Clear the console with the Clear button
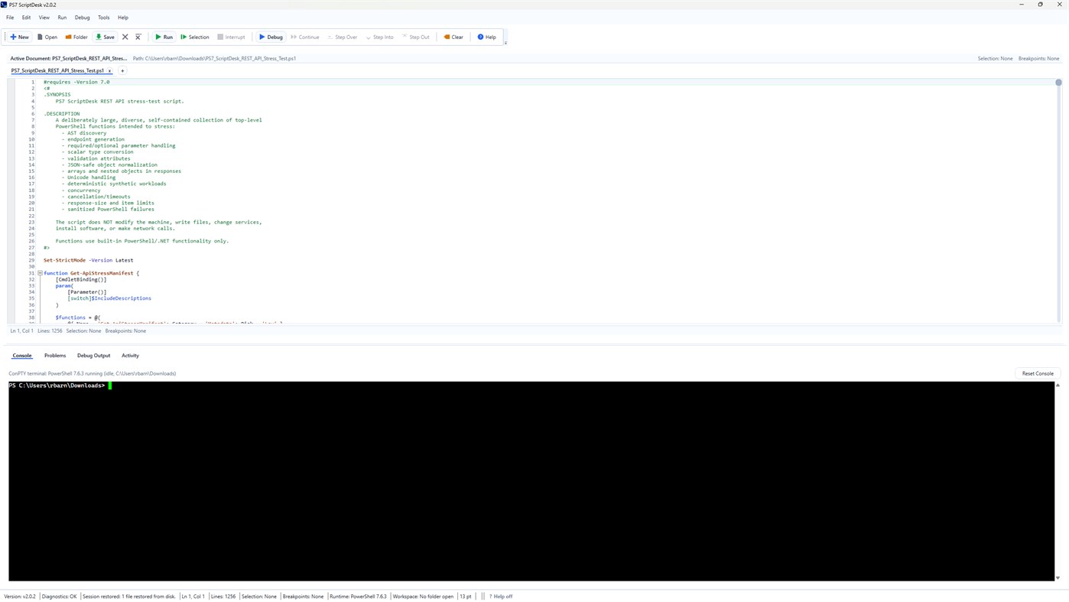The image size is (1069, 602). tap(453, 37)
